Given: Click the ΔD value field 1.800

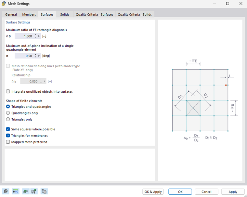Looking at the screenshot, I should point(24,36).
